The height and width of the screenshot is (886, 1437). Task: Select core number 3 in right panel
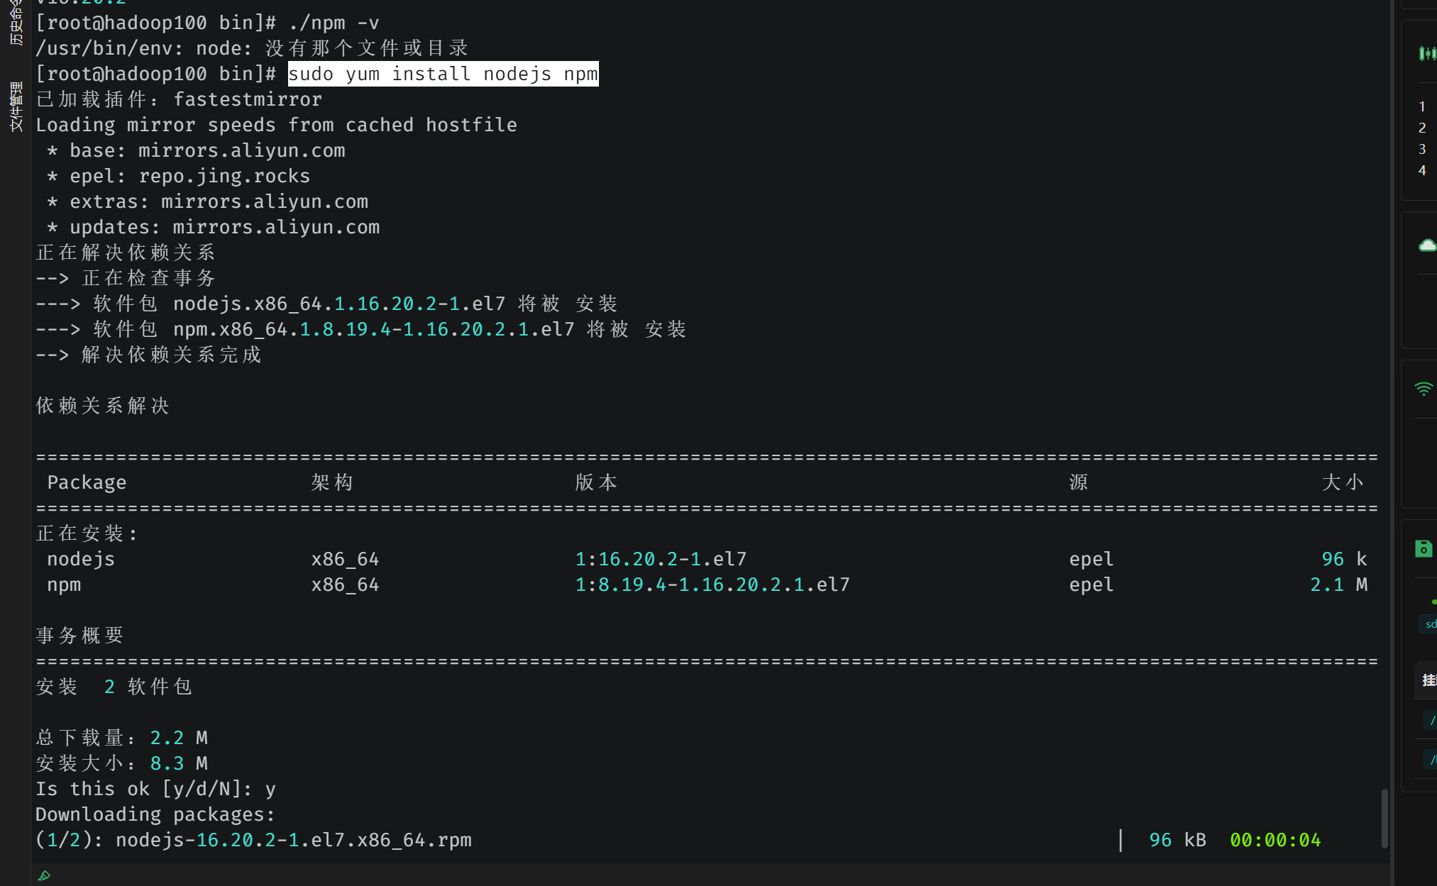[x=1422, y=149]
